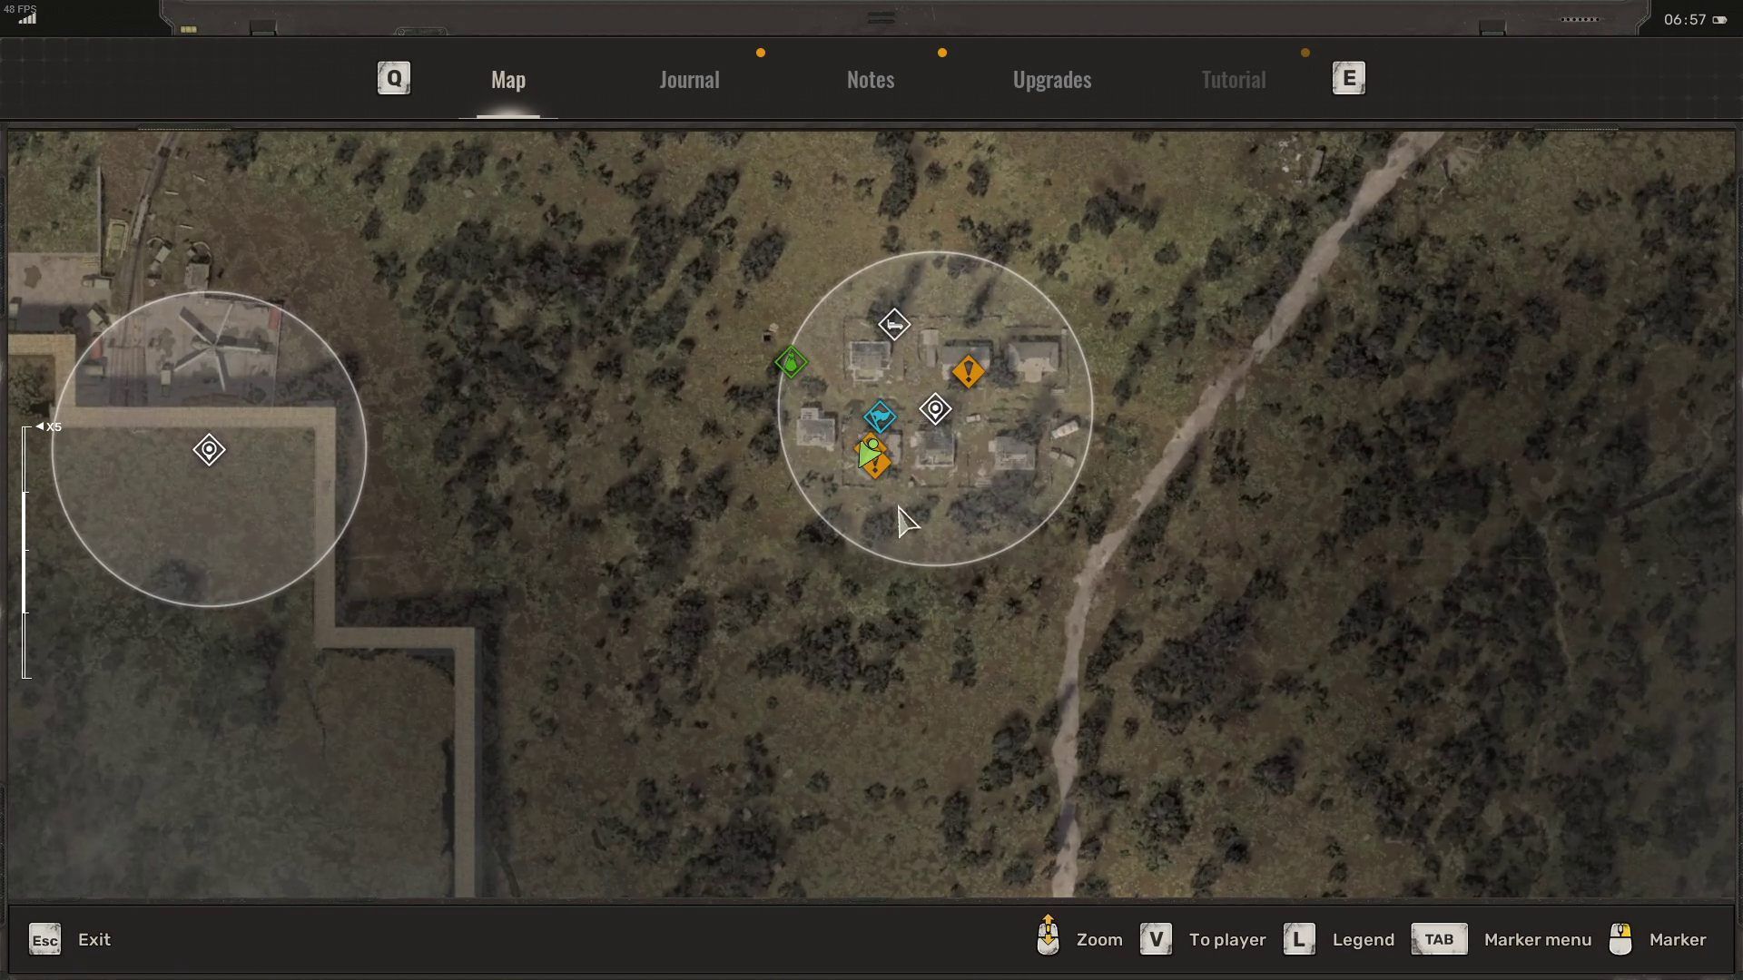Select the orange exclamation quest marker near houses
The width and height of the screenshot is (1743, 980).
pyautogui.click(x=969, y=371)
